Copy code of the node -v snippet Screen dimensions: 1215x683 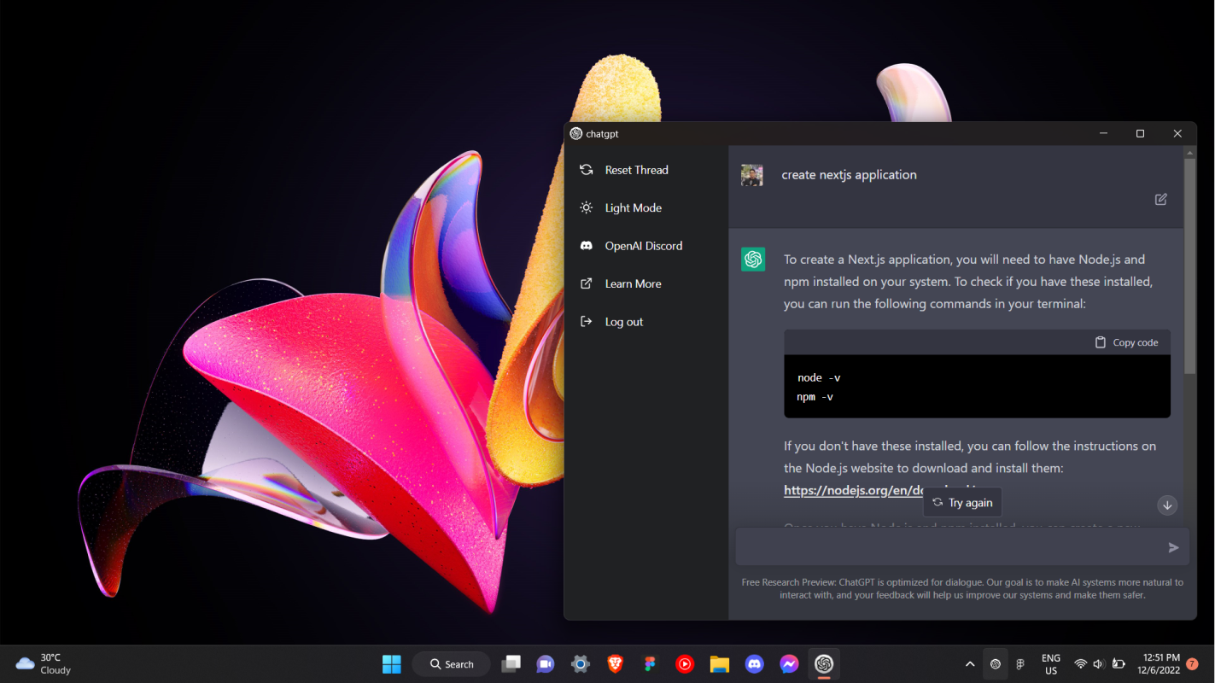(1126, 342)
